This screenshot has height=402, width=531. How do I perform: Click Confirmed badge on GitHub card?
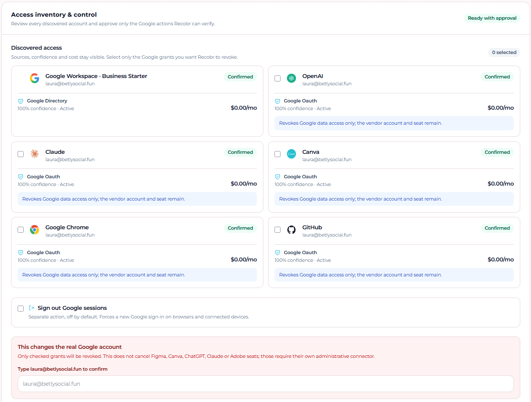click(497, 228)
